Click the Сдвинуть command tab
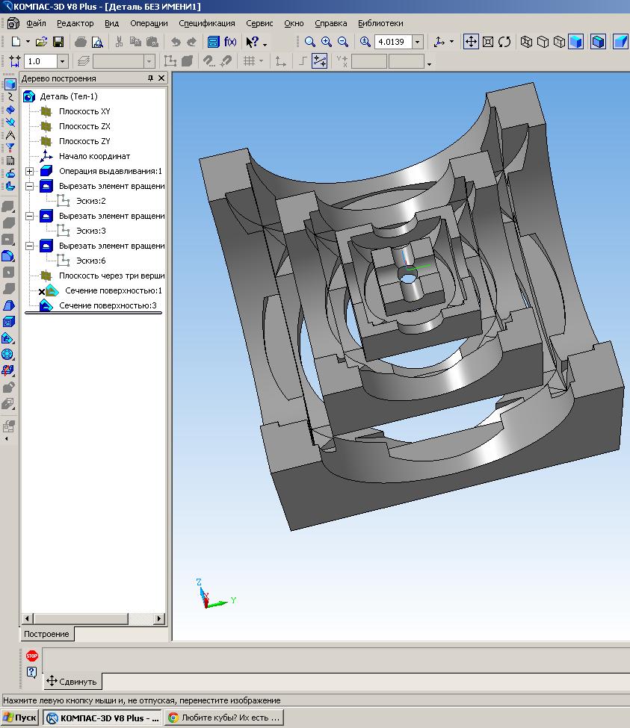The image size is (630, 728). [x=72, y=682]
